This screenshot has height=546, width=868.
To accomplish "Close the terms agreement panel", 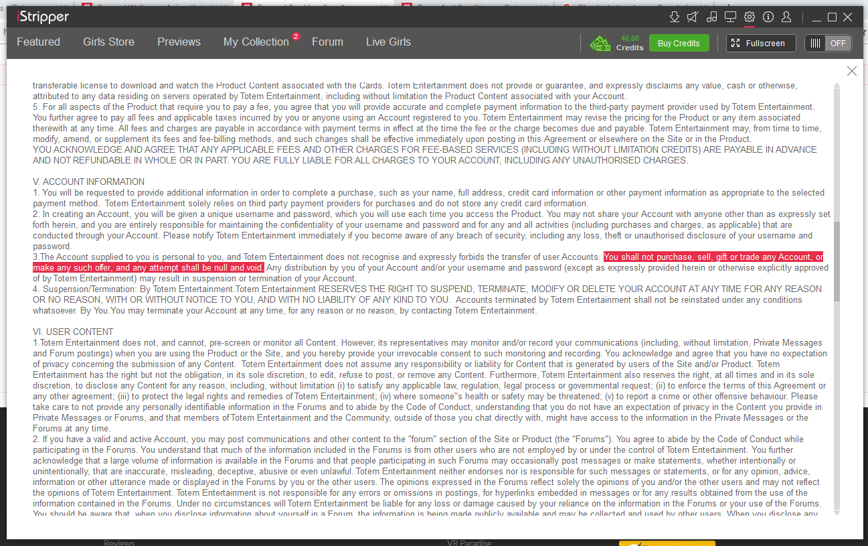I will [851, 71].
